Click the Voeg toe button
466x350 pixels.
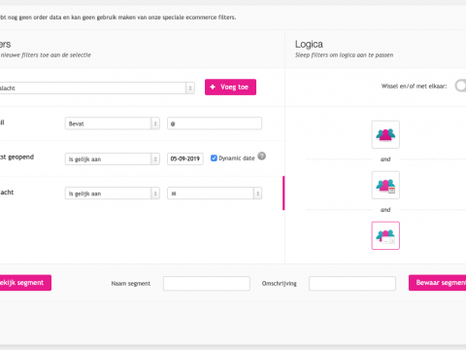point(230,87)
